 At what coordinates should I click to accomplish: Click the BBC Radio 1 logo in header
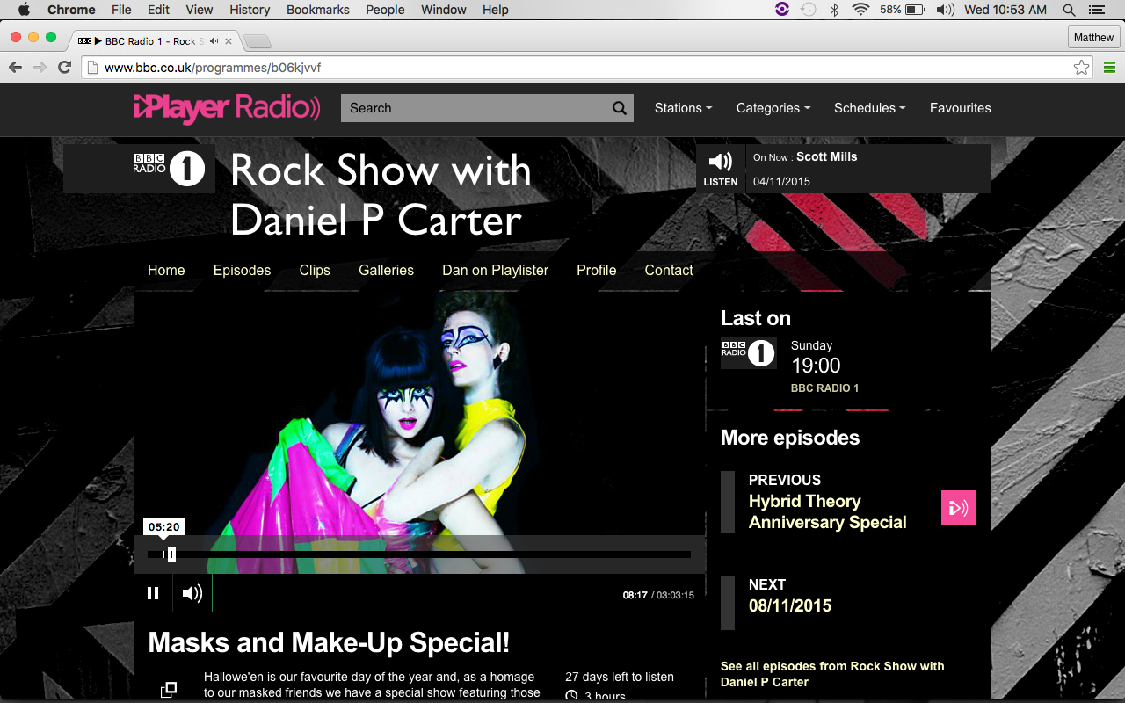click(x=170, y=169)
